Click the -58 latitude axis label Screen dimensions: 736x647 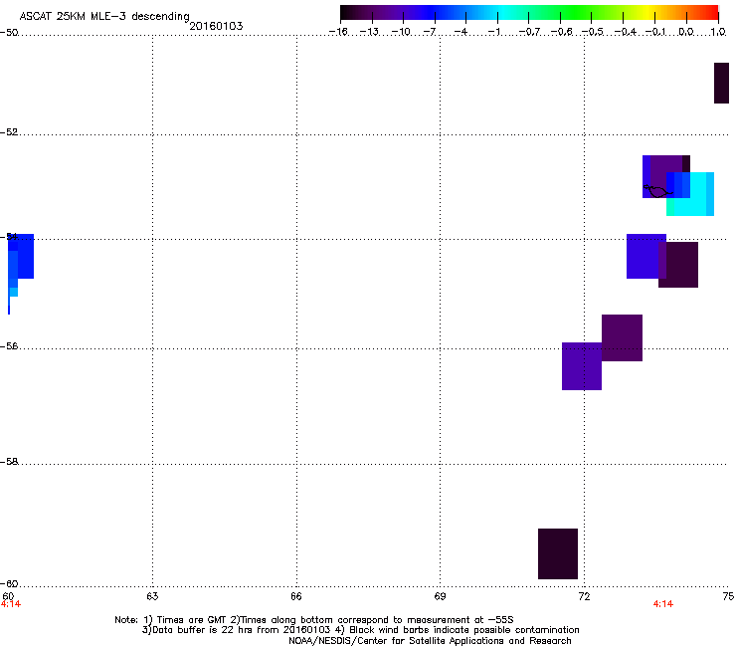click(9, 462)
